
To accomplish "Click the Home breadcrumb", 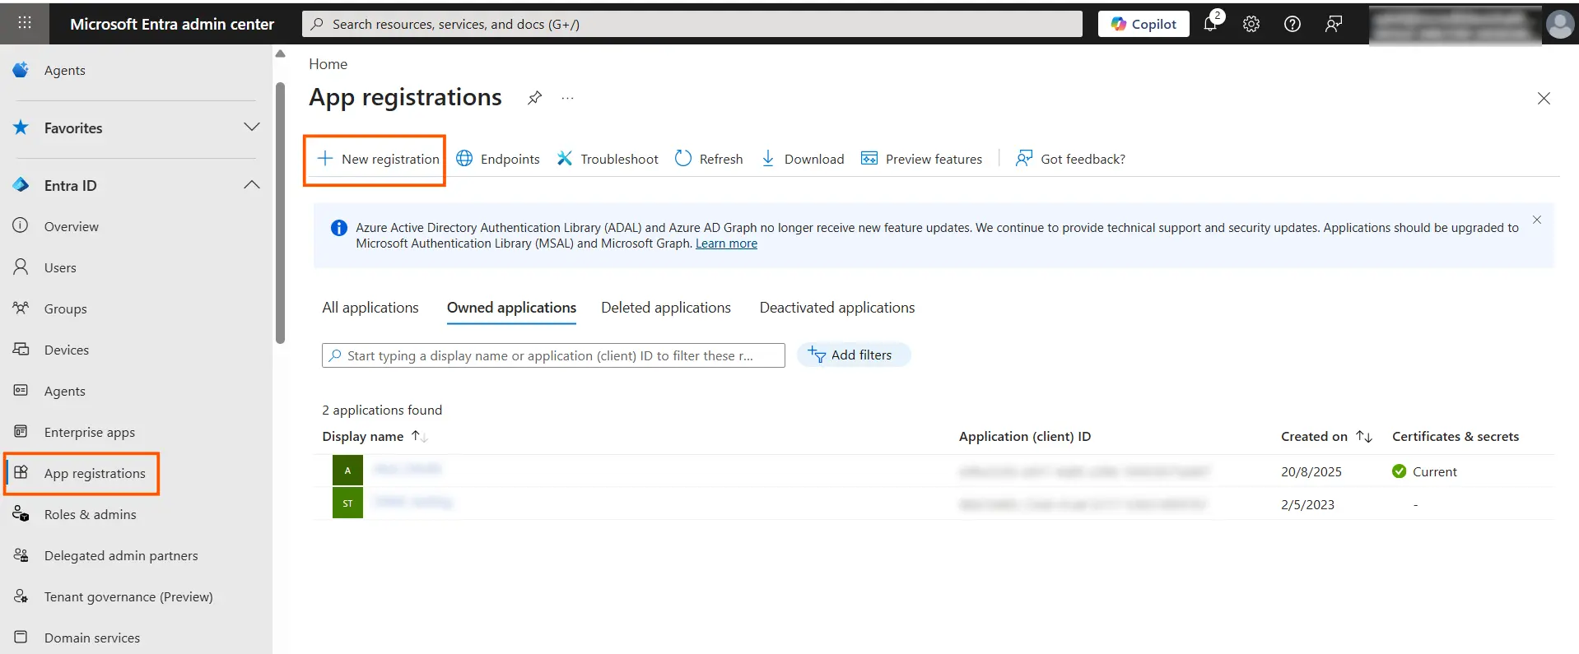I will [328, 64].
